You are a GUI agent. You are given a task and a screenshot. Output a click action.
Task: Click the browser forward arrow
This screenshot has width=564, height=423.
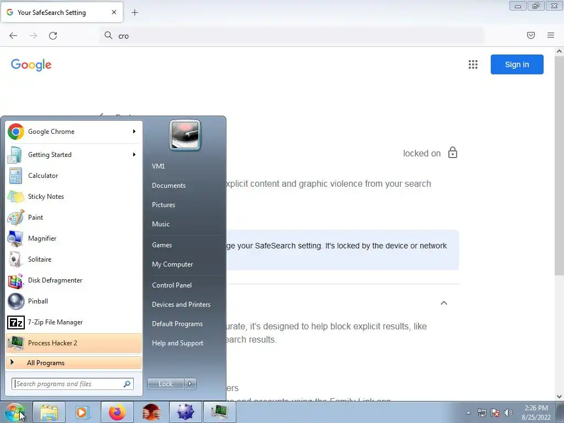(x=33, y=36)
